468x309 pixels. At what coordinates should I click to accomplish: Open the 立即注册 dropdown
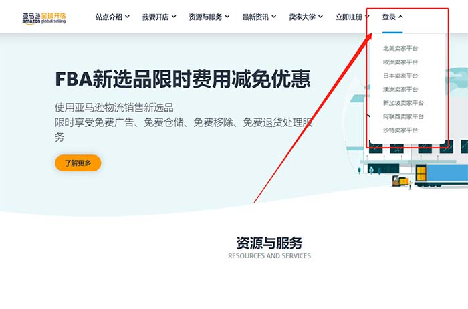(x=352, y=17)
